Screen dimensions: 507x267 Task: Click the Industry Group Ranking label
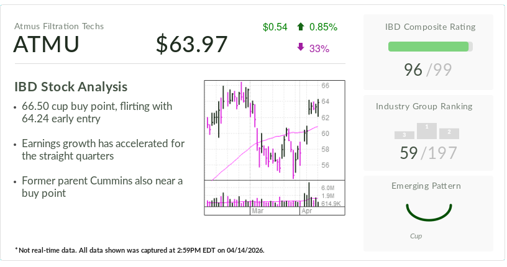427,106
